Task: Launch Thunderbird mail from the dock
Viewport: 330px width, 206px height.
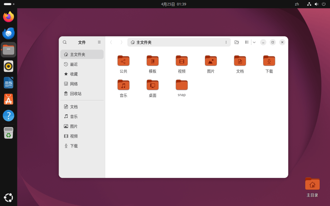Action: point(8,33)
